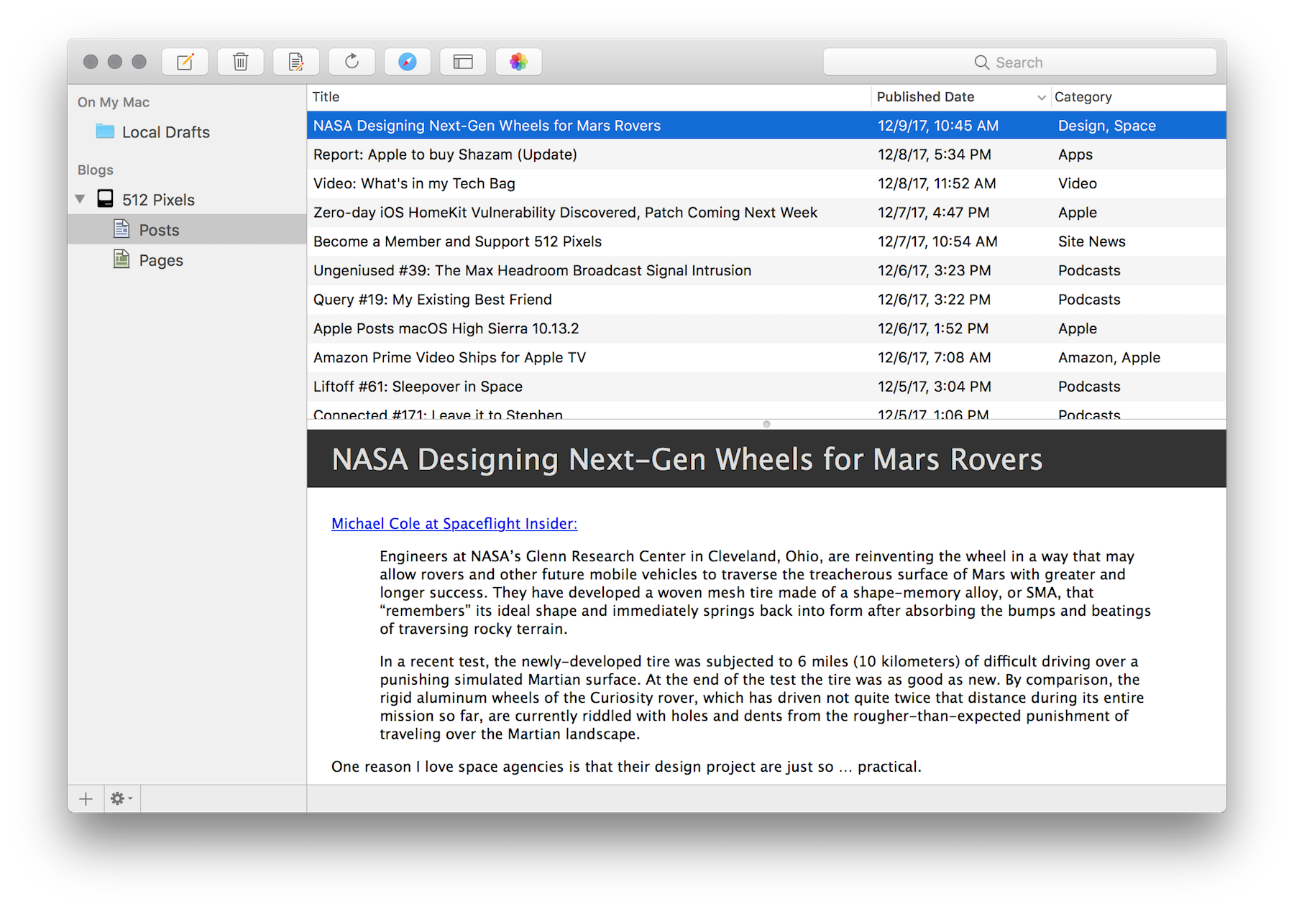Toggle the sidebar layout icon
1294x909 pixels.
(463, 62)
